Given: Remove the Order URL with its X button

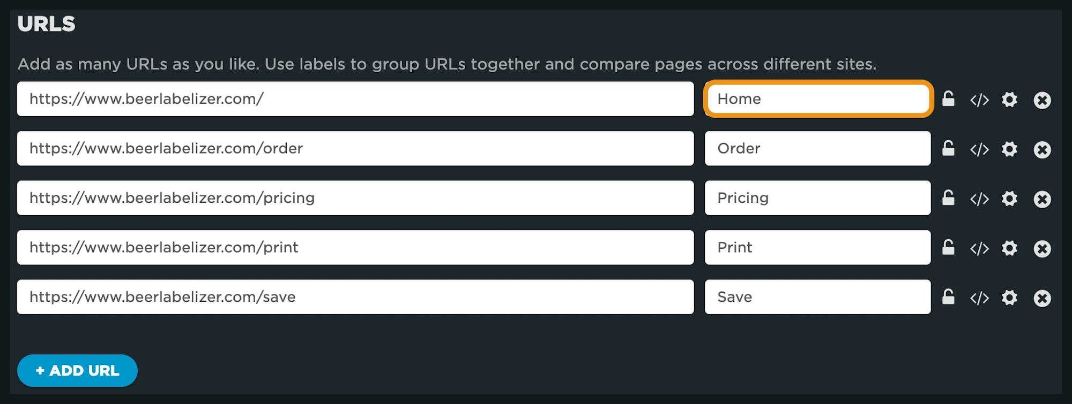Looking at the screenshot, I should [x=1043, y=149].
